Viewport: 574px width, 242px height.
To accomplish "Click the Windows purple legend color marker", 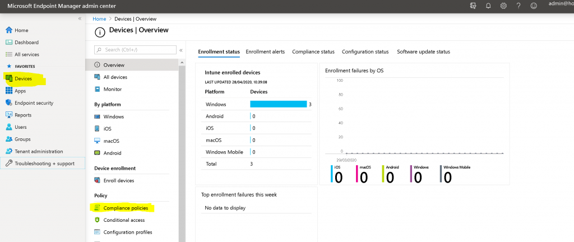I will [411, 174].
